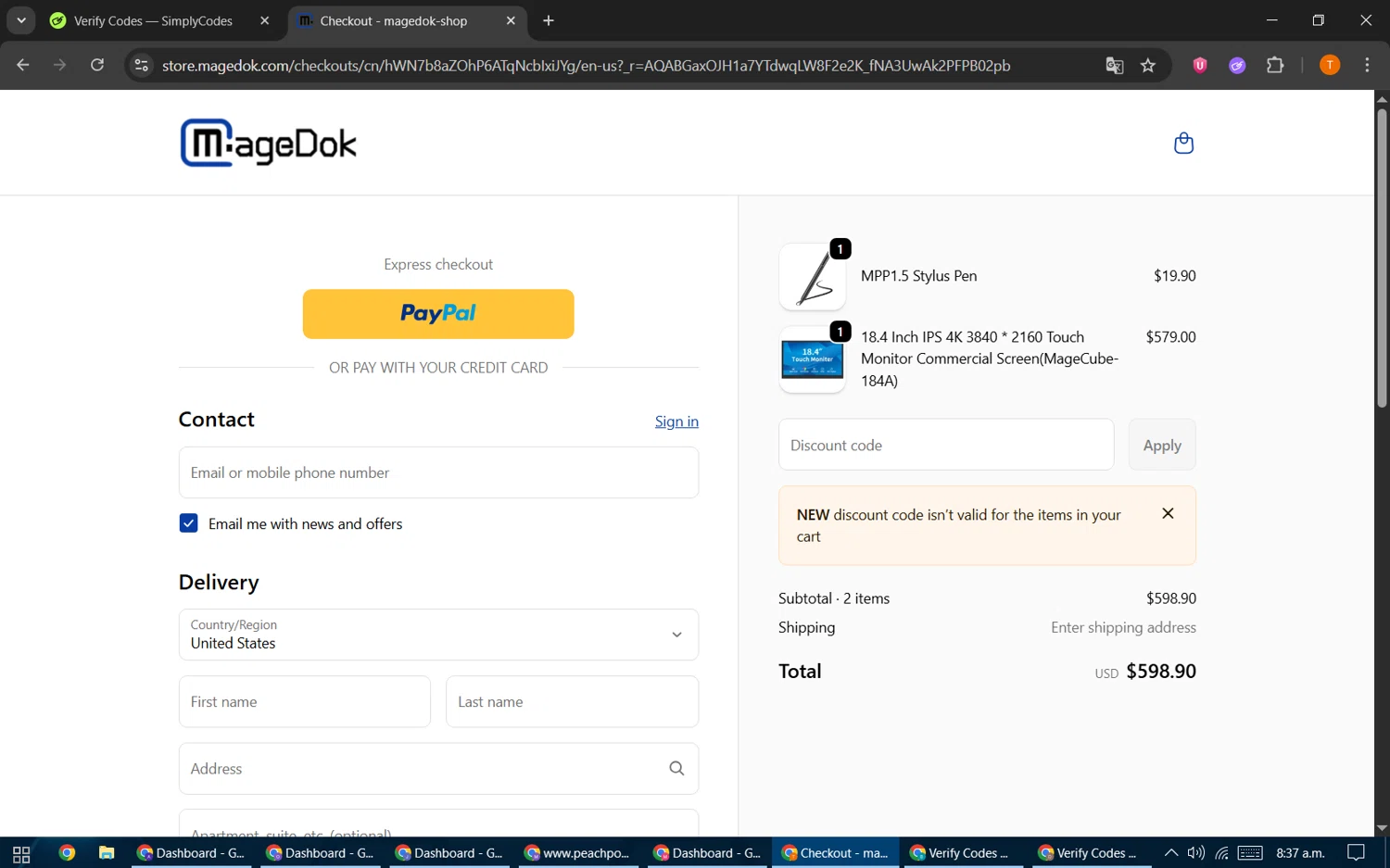Click the Sign in link
Image resolution: width=1390 pixels, height=868 pixels.
click(676, 421)
